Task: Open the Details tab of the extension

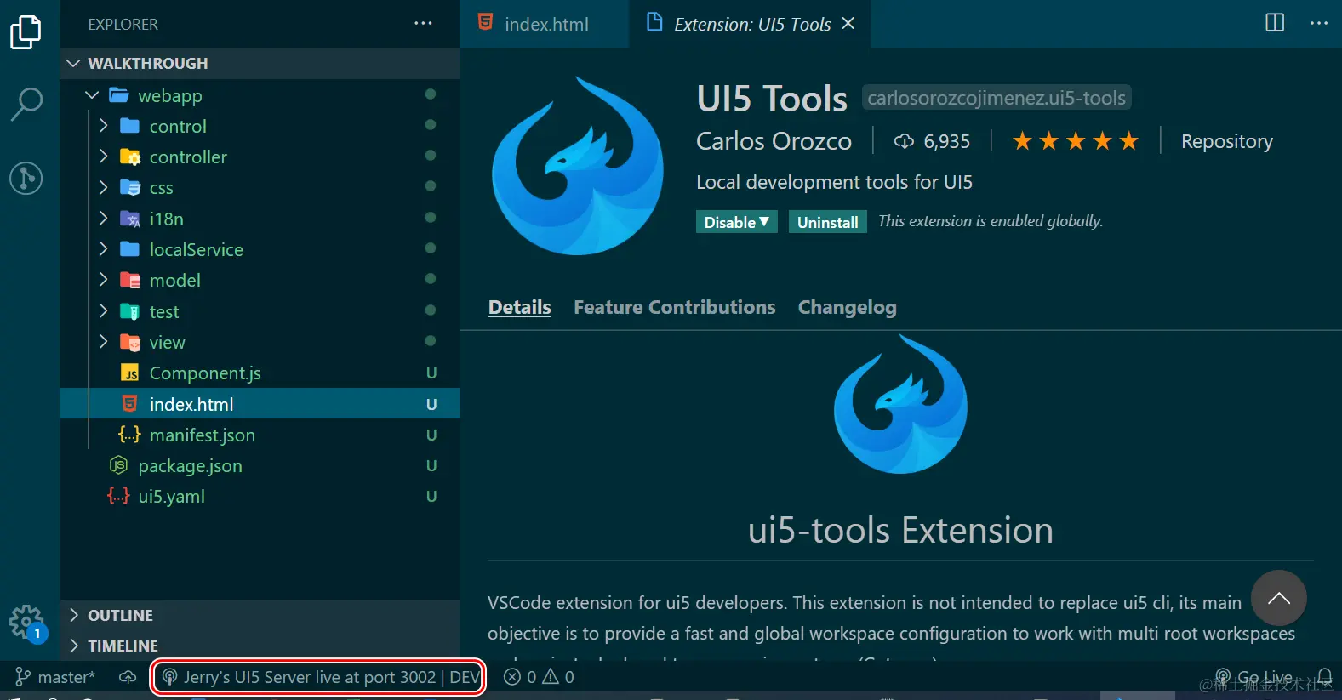Action: (x=519, y=307)
